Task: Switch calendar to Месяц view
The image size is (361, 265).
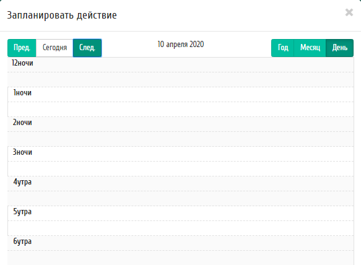Action: coord(310,48)
